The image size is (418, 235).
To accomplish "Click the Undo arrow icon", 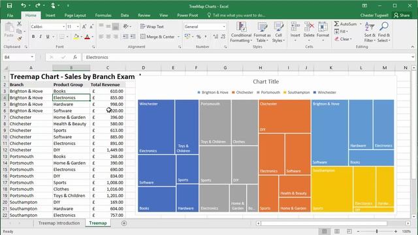I will 24,6.
